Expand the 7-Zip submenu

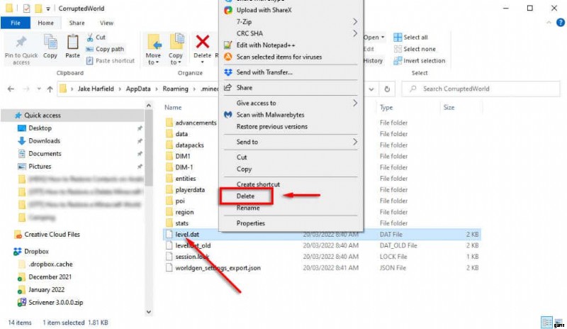tap(292, 22)
